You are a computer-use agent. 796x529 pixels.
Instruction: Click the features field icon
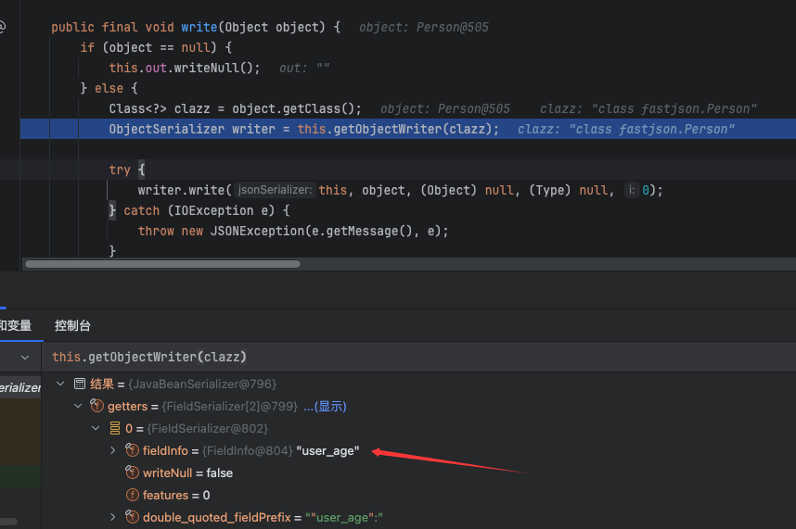tap(132, 495)
